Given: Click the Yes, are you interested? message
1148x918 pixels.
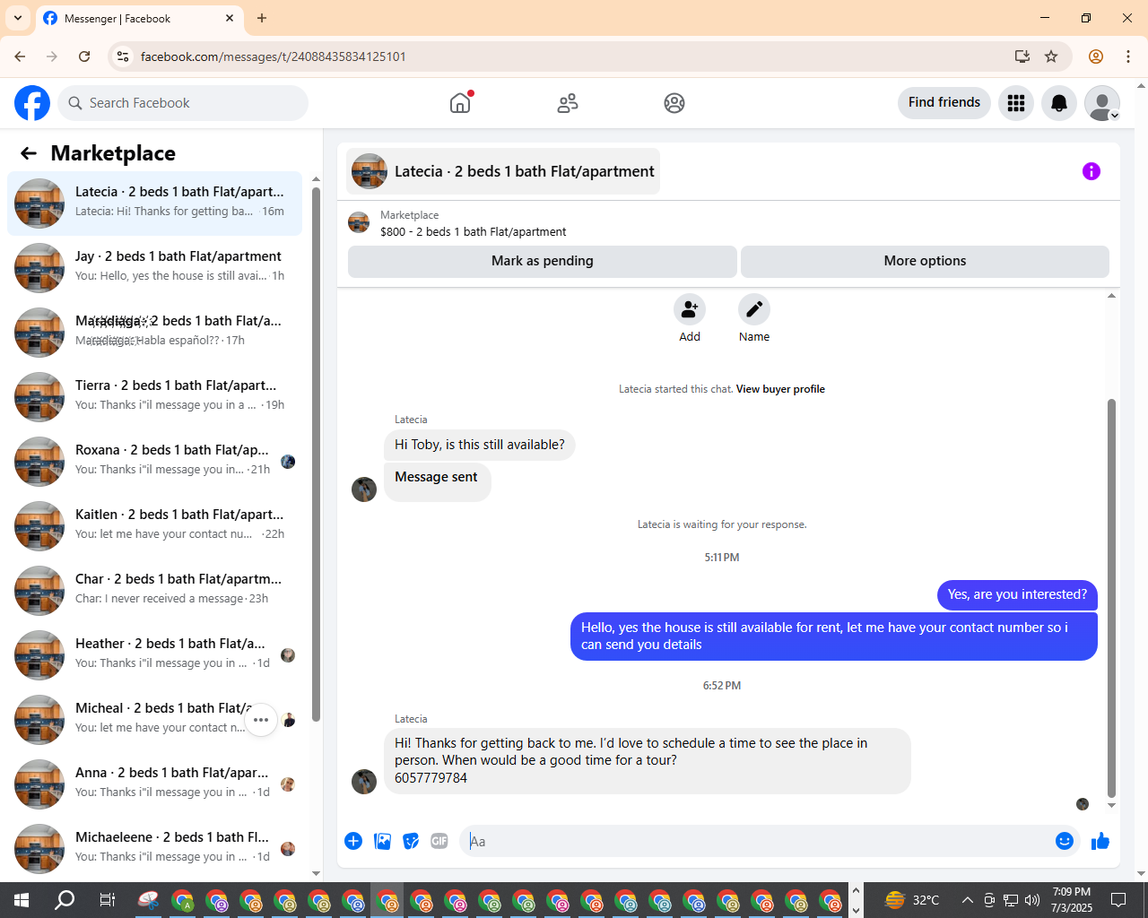Looking at the screenshot, I should 1017,594.
